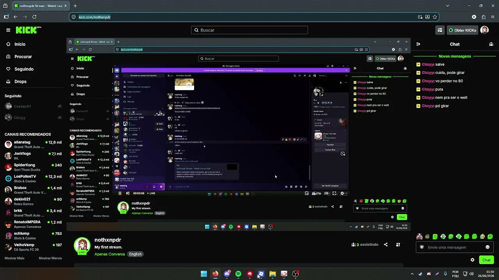Open recommended channel brkk
The width and height of the screenshot is (499, 280).
(x=33, y=213)
